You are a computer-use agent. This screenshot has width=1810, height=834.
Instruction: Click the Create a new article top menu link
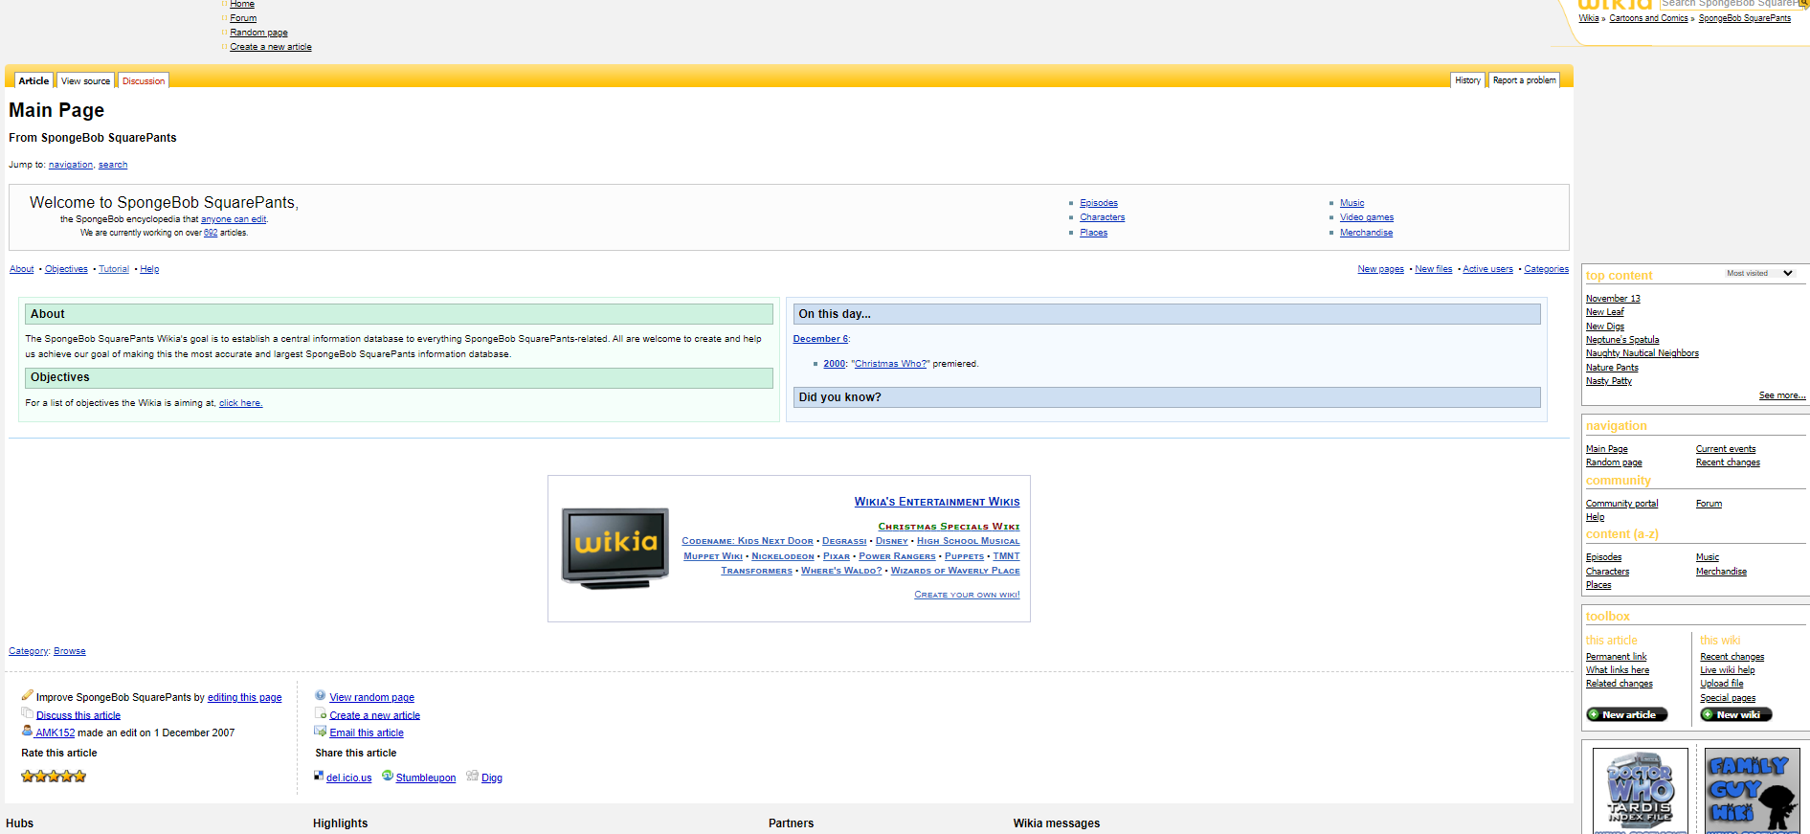click(271, 47)
